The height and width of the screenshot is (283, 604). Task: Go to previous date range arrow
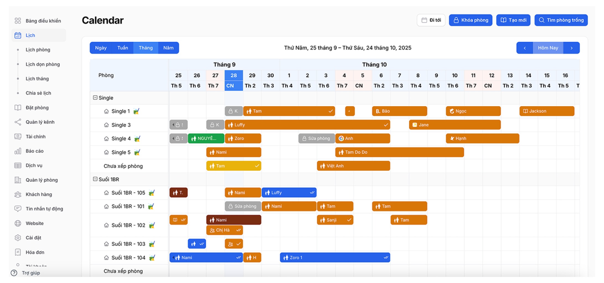tap(524, 48)
